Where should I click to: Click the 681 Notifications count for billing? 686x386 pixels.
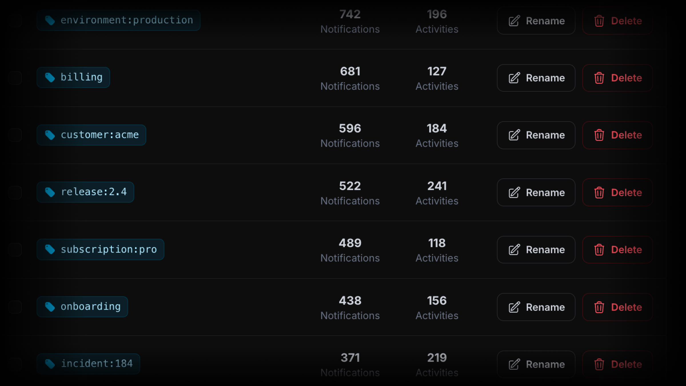point(350,78)
